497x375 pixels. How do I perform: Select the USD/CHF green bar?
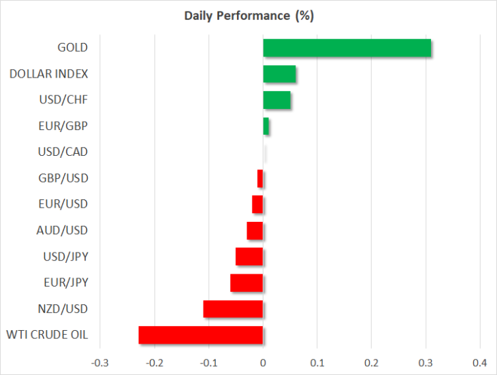[x=276, y=100]
